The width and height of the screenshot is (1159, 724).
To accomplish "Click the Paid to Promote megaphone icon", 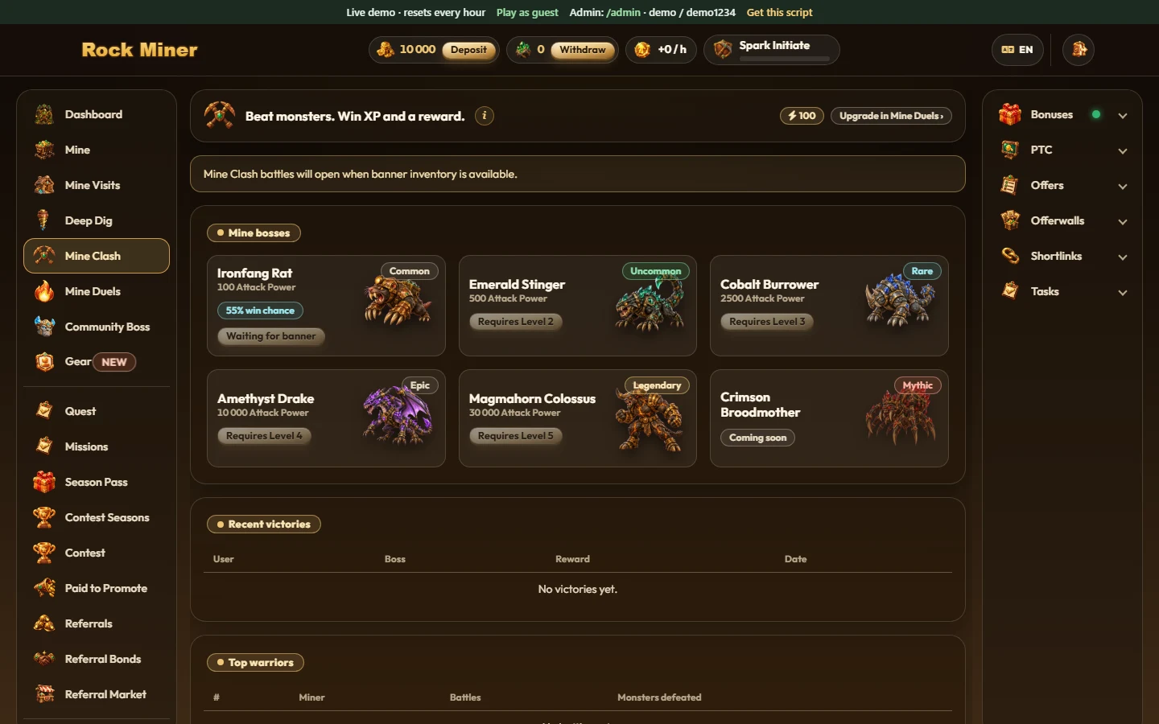I will click(x=44, y=588).
